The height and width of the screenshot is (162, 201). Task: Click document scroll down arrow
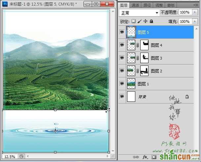click(x=113, y=151)
